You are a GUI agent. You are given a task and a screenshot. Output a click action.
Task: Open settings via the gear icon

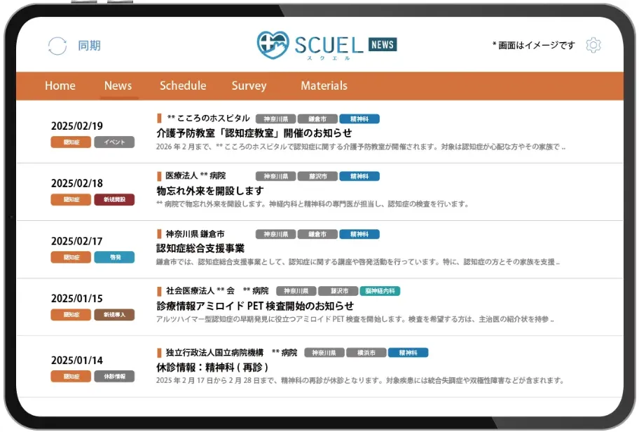coord(593,46)
